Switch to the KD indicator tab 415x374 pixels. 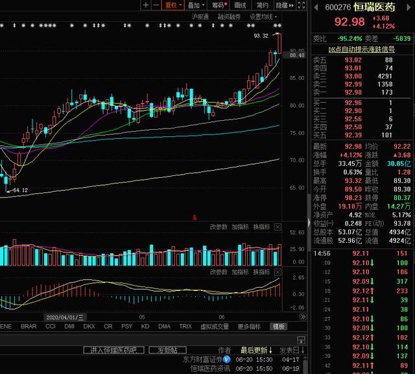[145, 327]
